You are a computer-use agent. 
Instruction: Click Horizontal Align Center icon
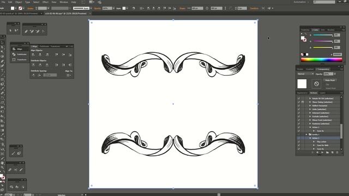pyautogui.click(x=40, y=54)
